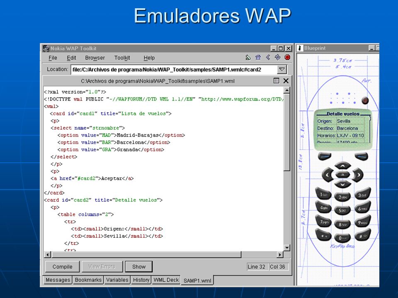Click the vertical scrollbar thumb in editor
398x298 pixels.
point(287,132)
